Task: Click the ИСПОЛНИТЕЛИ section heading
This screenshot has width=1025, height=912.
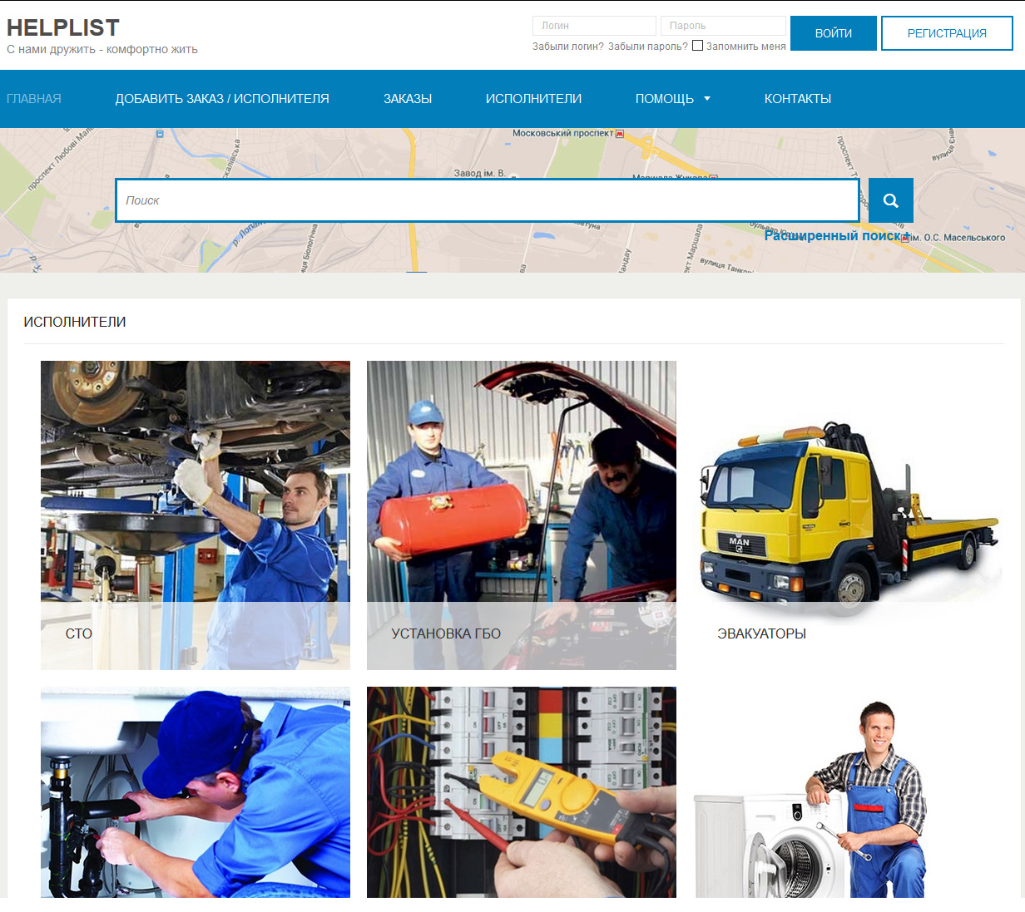Action: (75, 322)
